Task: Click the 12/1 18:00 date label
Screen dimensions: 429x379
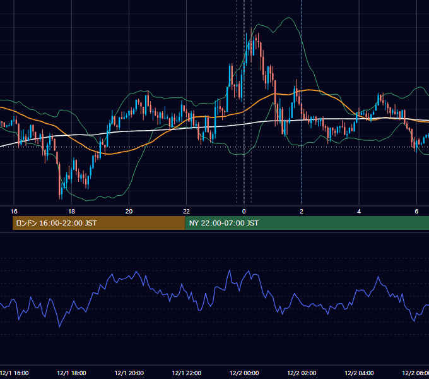Action: point(71,373)
